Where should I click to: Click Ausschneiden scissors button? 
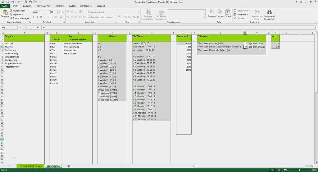[18, 11]
